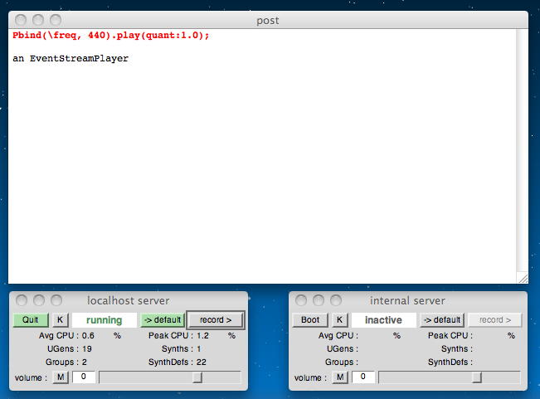Boot the internal server
This screenshot has height=399, width=540.
(x=310, y=320)
